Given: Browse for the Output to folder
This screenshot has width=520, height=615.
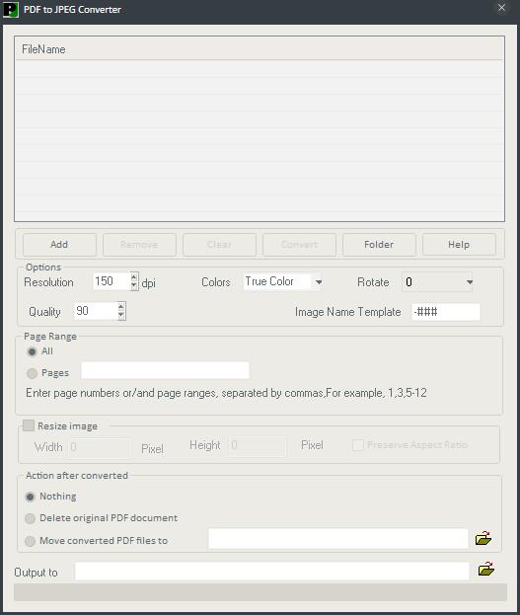Looking at the screenshot, I should click(485, 570).
